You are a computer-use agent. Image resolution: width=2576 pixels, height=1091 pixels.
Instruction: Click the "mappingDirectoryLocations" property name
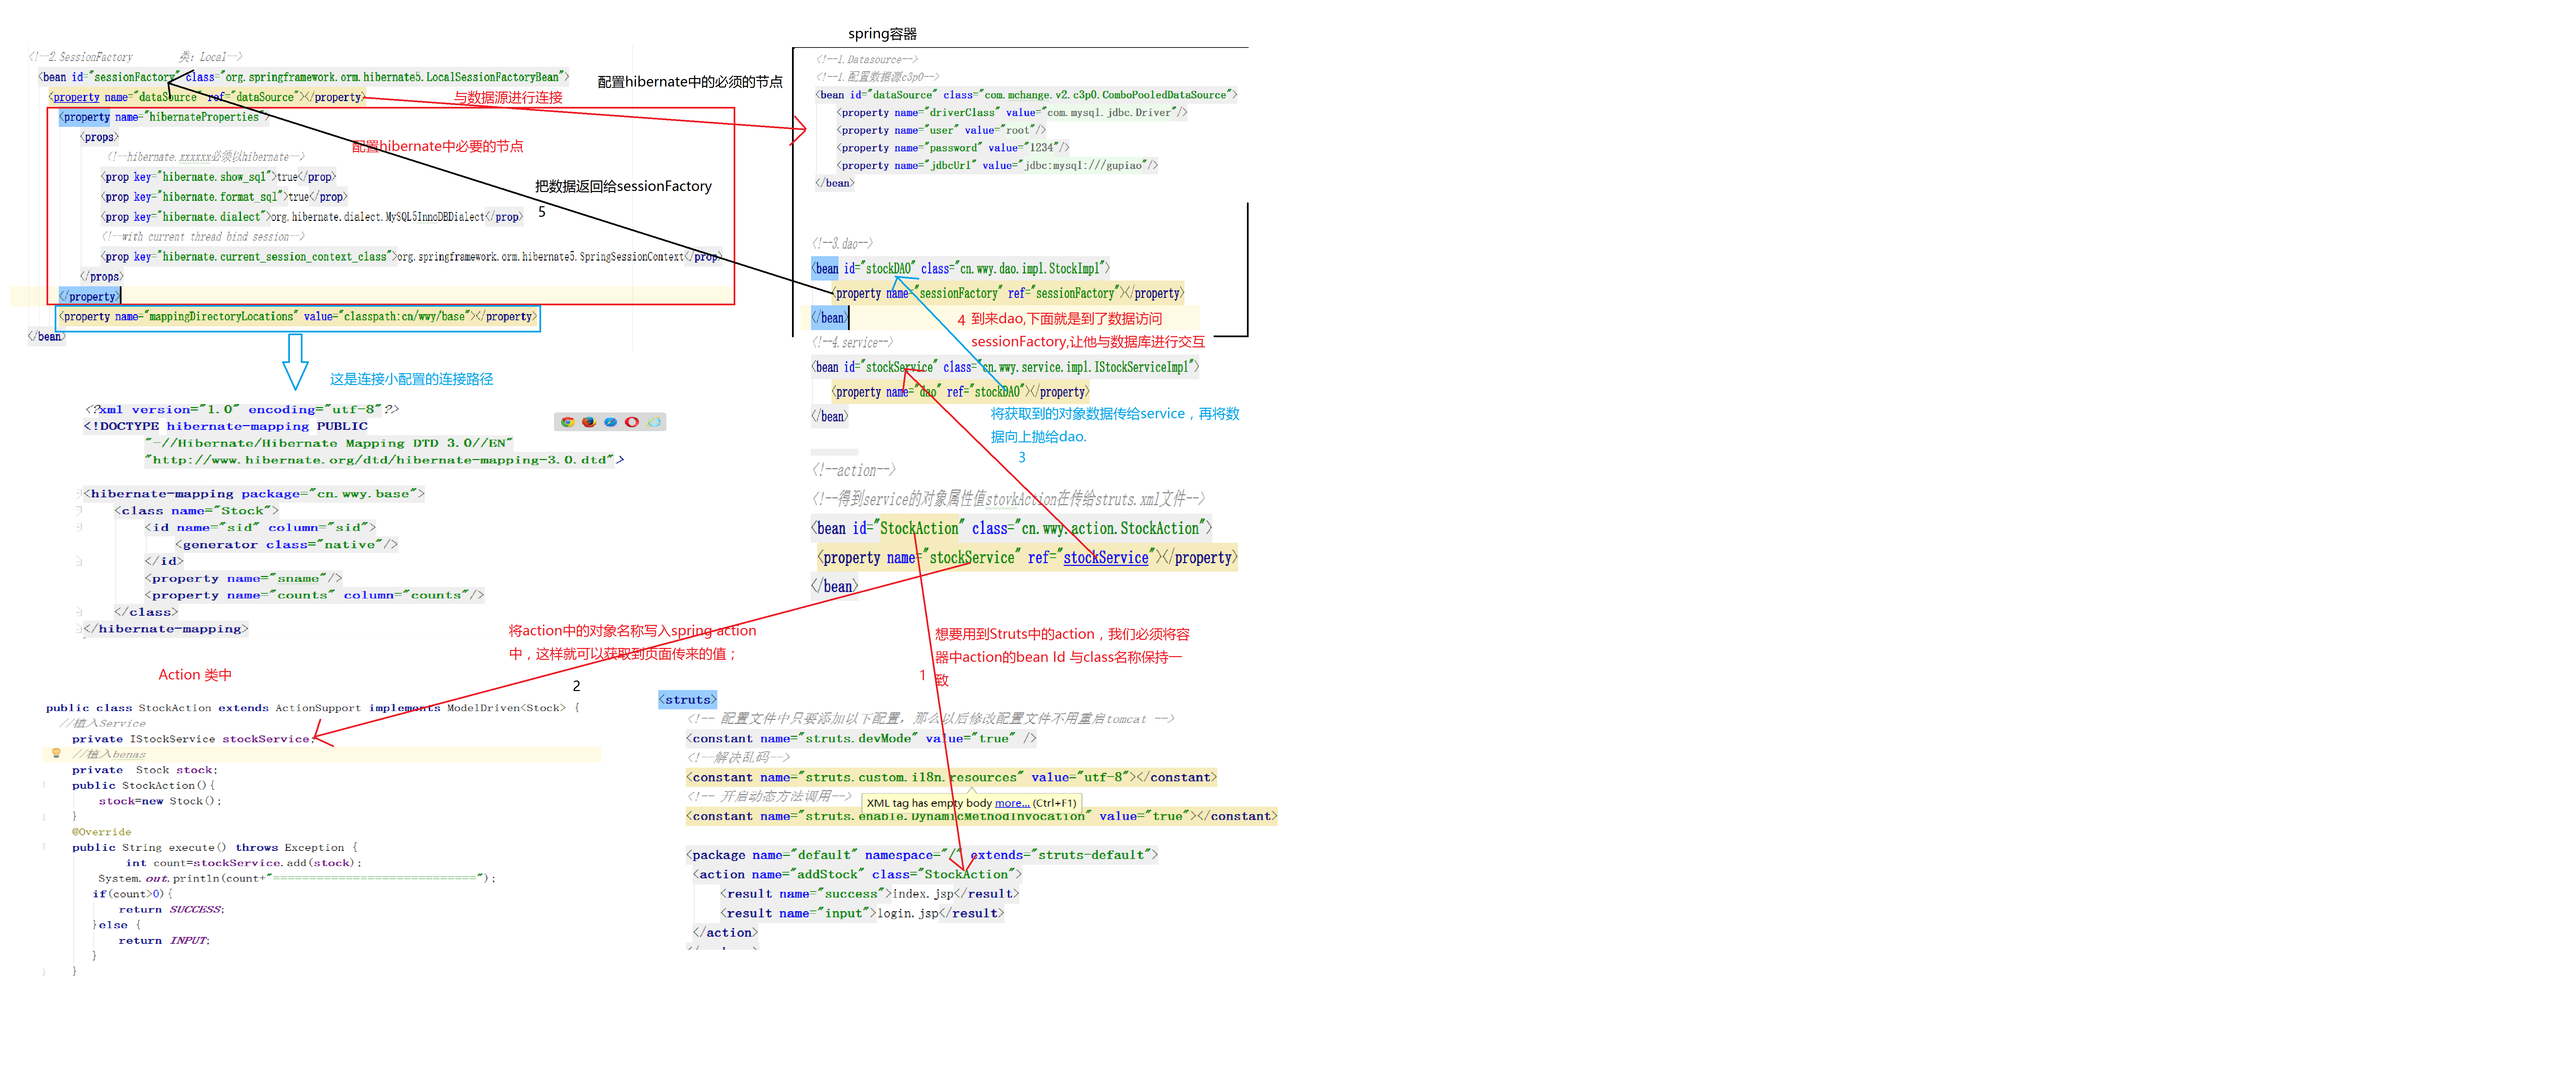click(221, 317)
